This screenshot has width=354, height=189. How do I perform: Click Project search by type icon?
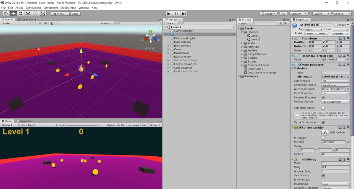coord(281,23)
